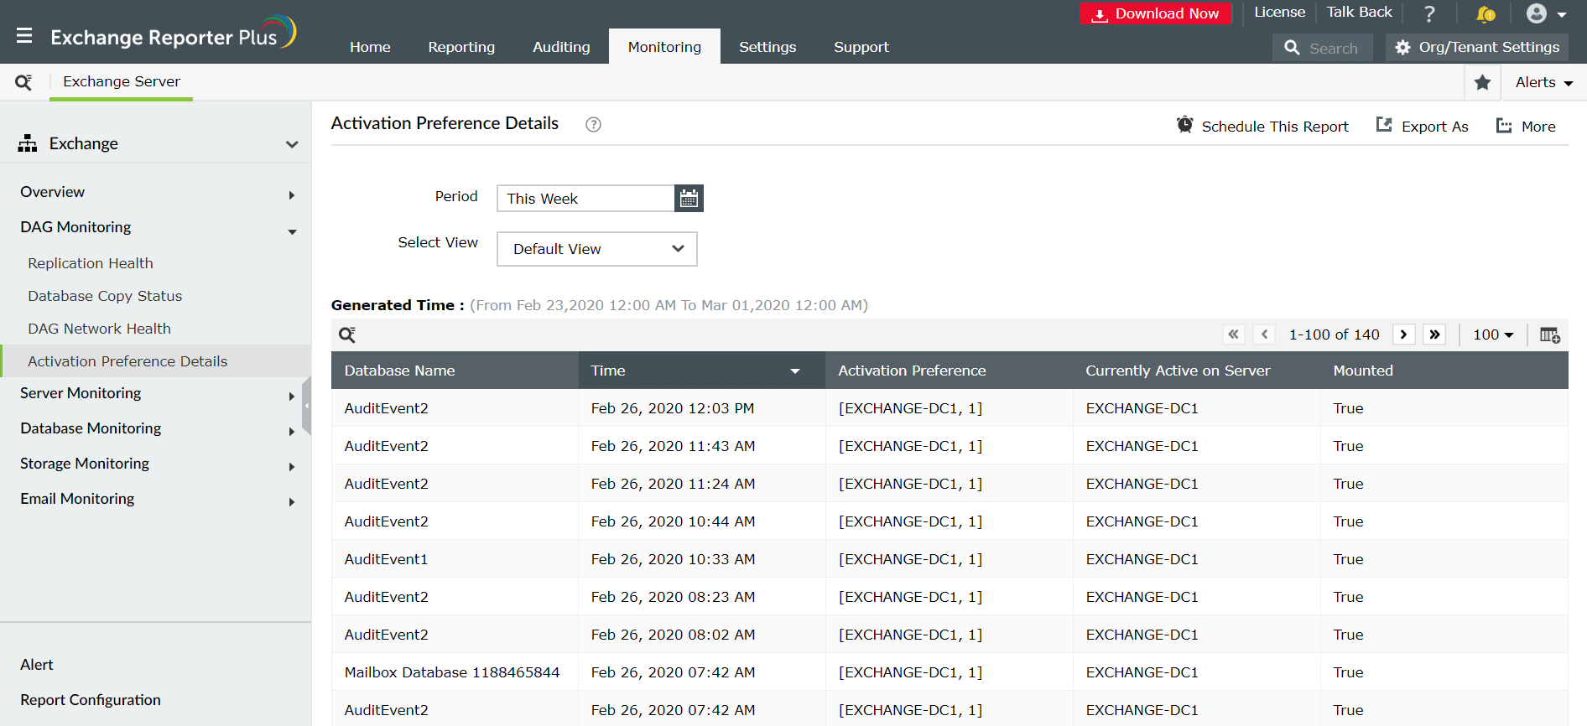Open the add/remove columns icon
The image size is (1587, 726).
coord(1550,335)
